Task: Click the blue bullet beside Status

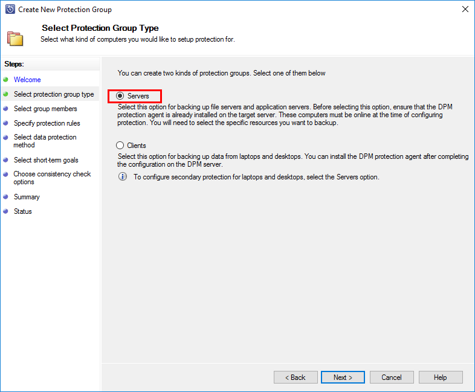Action: click(5, 211)
